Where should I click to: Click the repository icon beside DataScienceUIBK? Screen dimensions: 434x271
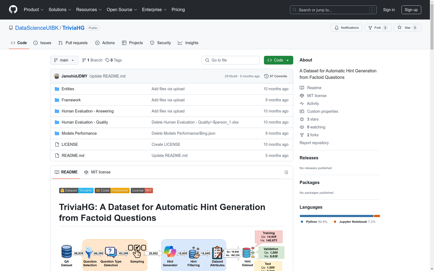coord(11,28)
